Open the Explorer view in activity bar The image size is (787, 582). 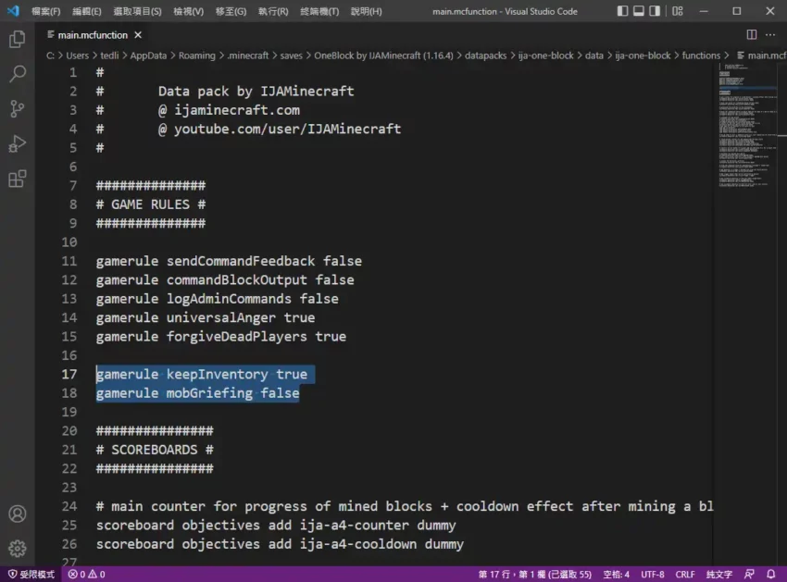click(x=17, y=40)
